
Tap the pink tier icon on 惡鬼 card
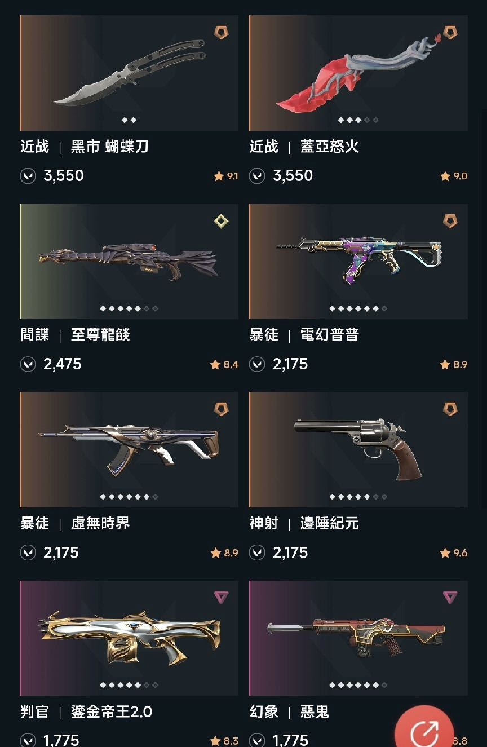click(x=450, y=598)
